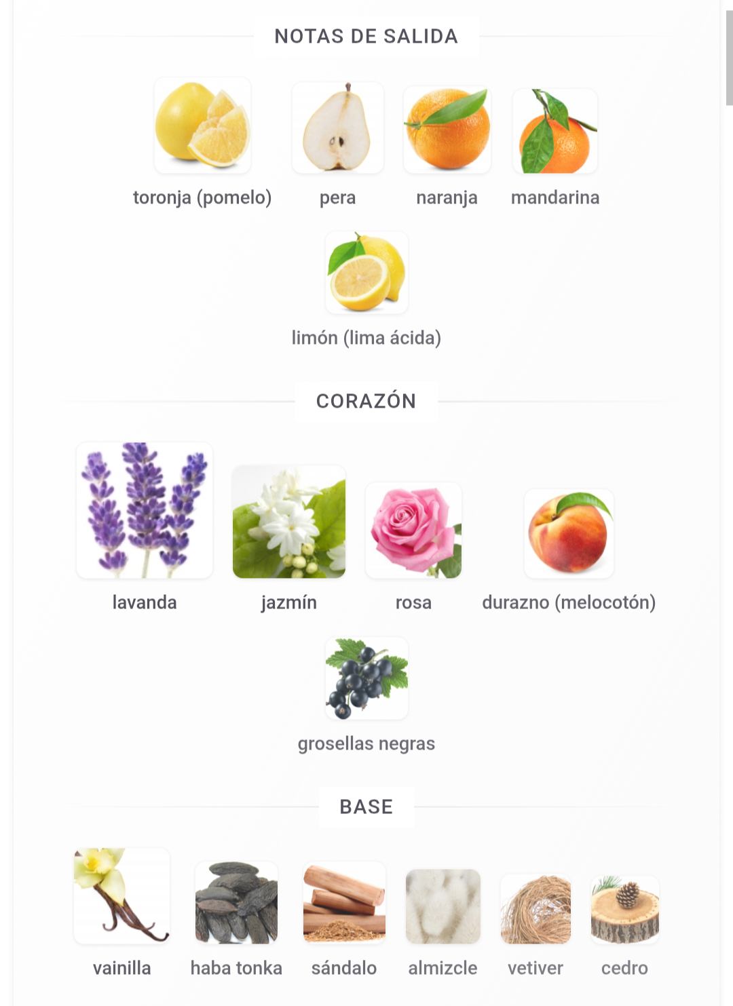Tap the toronja (pomelo) note image
Image resolution: width=733 pixels, height=1006 pixels.
pyautogui.click(x=202, y=125)
